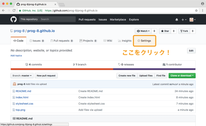View the 1 branch list

[80, 65]
